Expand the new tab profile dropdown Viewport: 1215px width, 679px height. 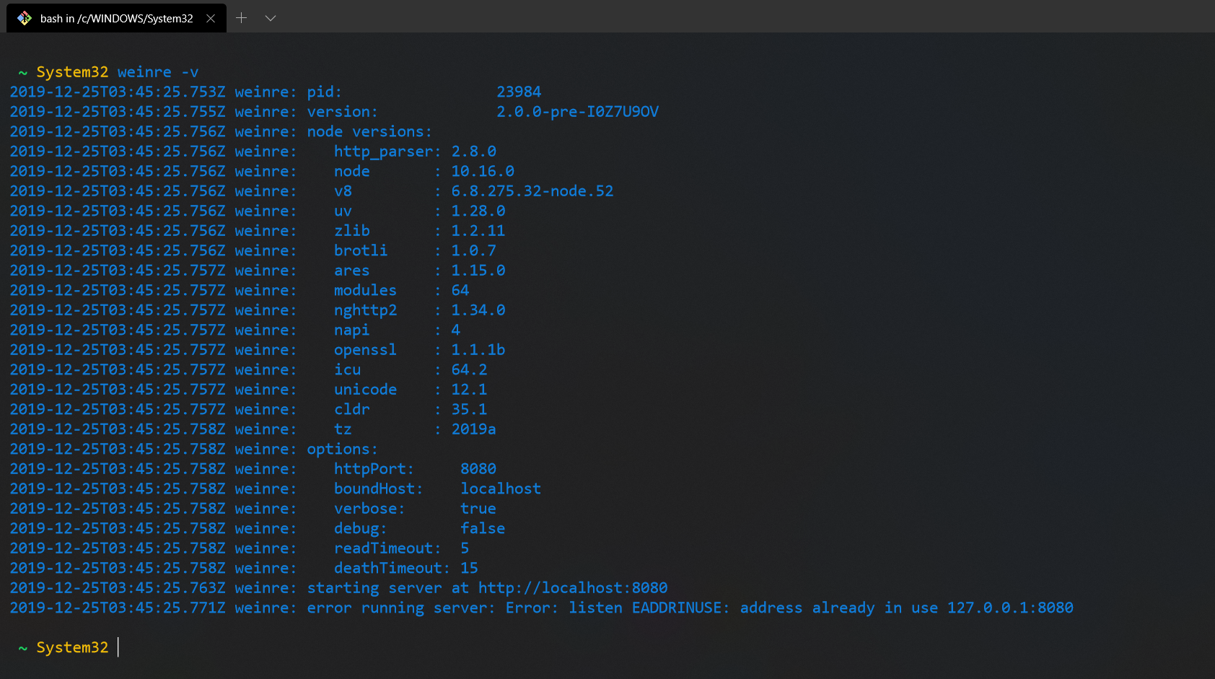[271, 18]
